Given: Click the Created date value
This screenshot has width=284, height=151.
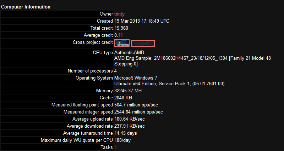Looking at the screenshot, I should click(x=142, y=21).
